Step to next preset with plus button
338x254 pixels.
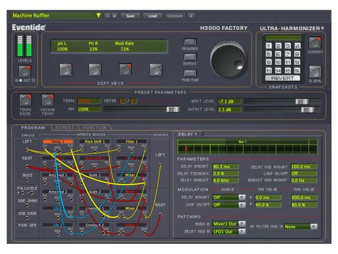(114, 16)
